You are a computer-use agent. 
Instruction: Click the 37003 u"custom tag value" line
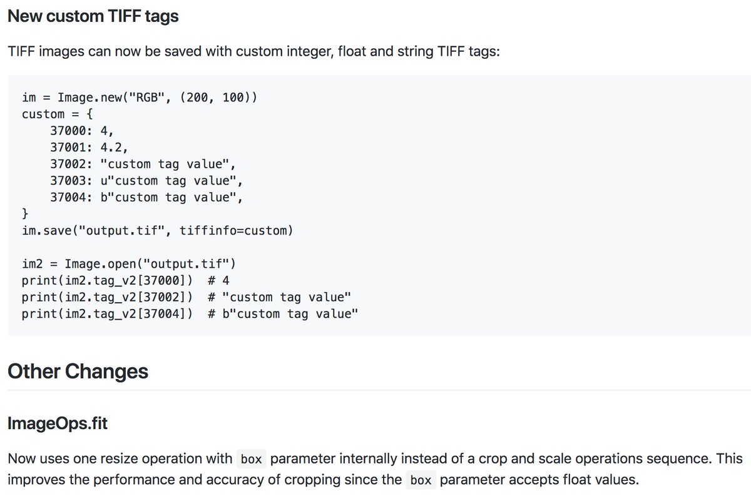tap(146, 181)
